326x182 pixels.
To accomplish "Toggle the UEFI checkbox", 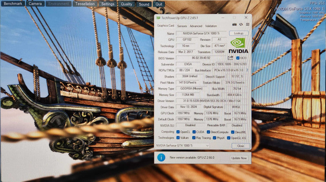I will (238, 58).
